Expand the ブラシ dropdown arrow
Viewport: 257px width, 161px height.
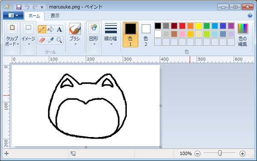(75, 44)
